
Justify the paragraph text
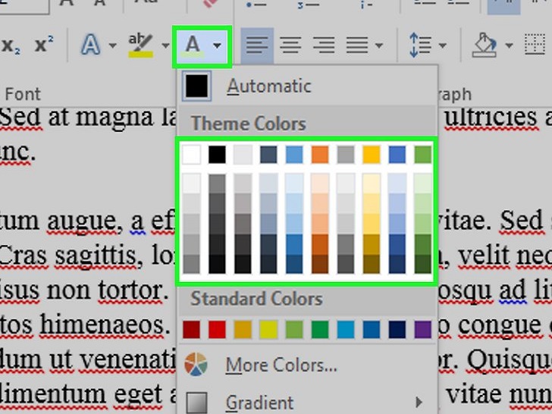click(x=356, y=46)
